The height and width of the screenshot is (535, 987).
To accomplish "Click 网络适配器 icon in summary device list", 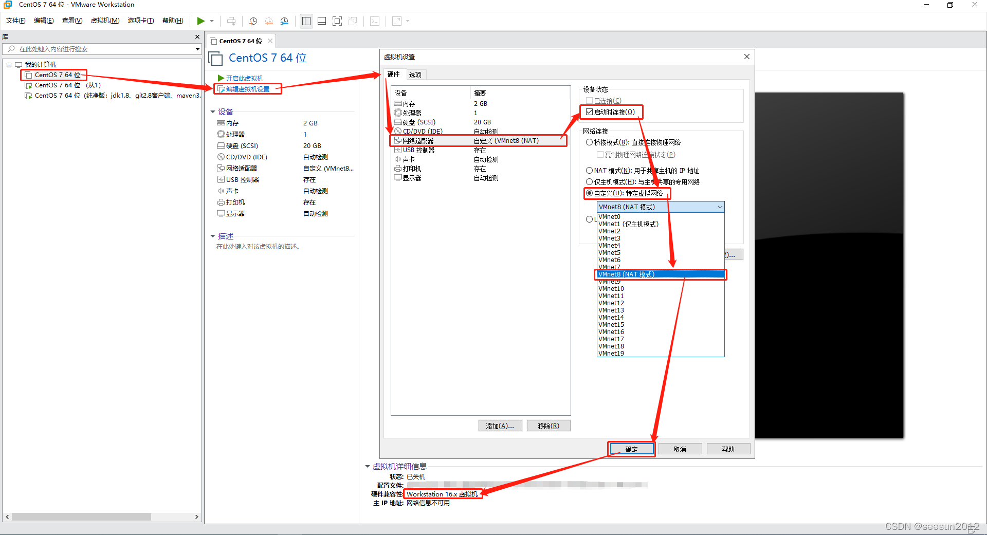I will tap(221, 168).
